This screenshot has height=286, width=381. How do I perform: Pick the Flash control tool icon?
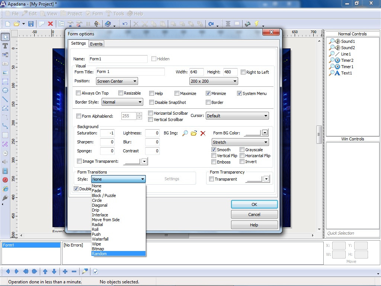(x=5, y=180)
